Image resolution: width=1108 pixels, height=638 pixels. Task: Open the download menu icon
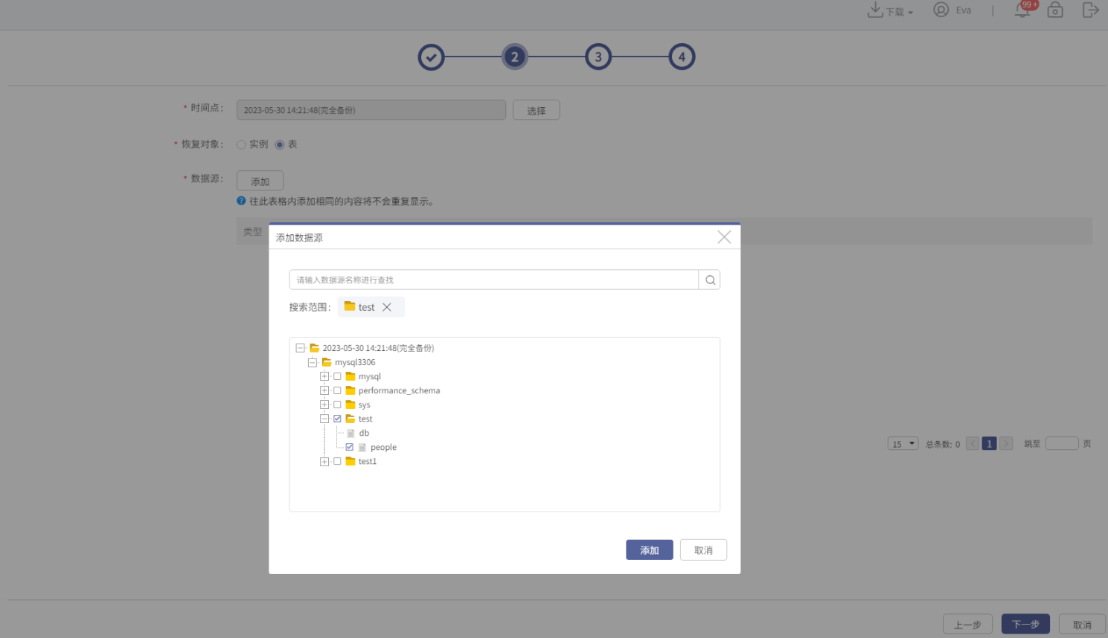pyautogui.click(x=875, y=10)
